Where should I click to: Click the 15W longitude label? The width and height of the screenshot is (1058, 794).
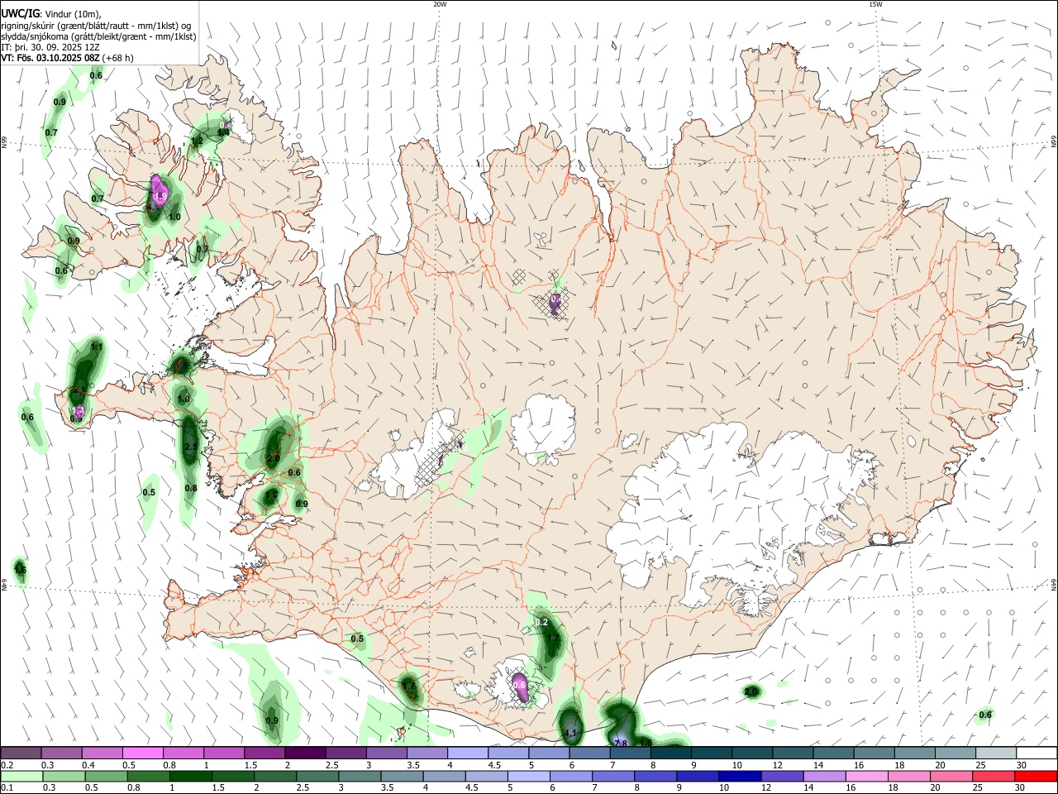pos(875,4)
